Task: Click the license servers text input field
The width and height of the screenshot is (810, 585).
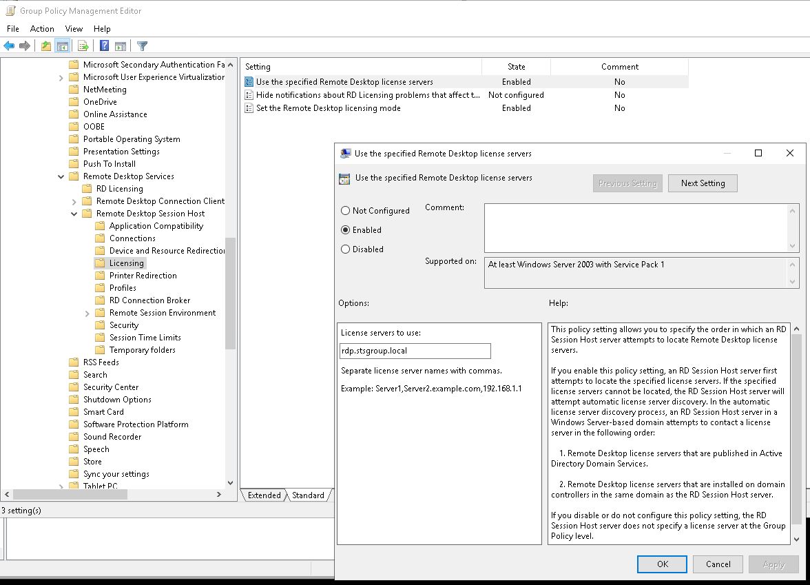Action: [415, 351]
